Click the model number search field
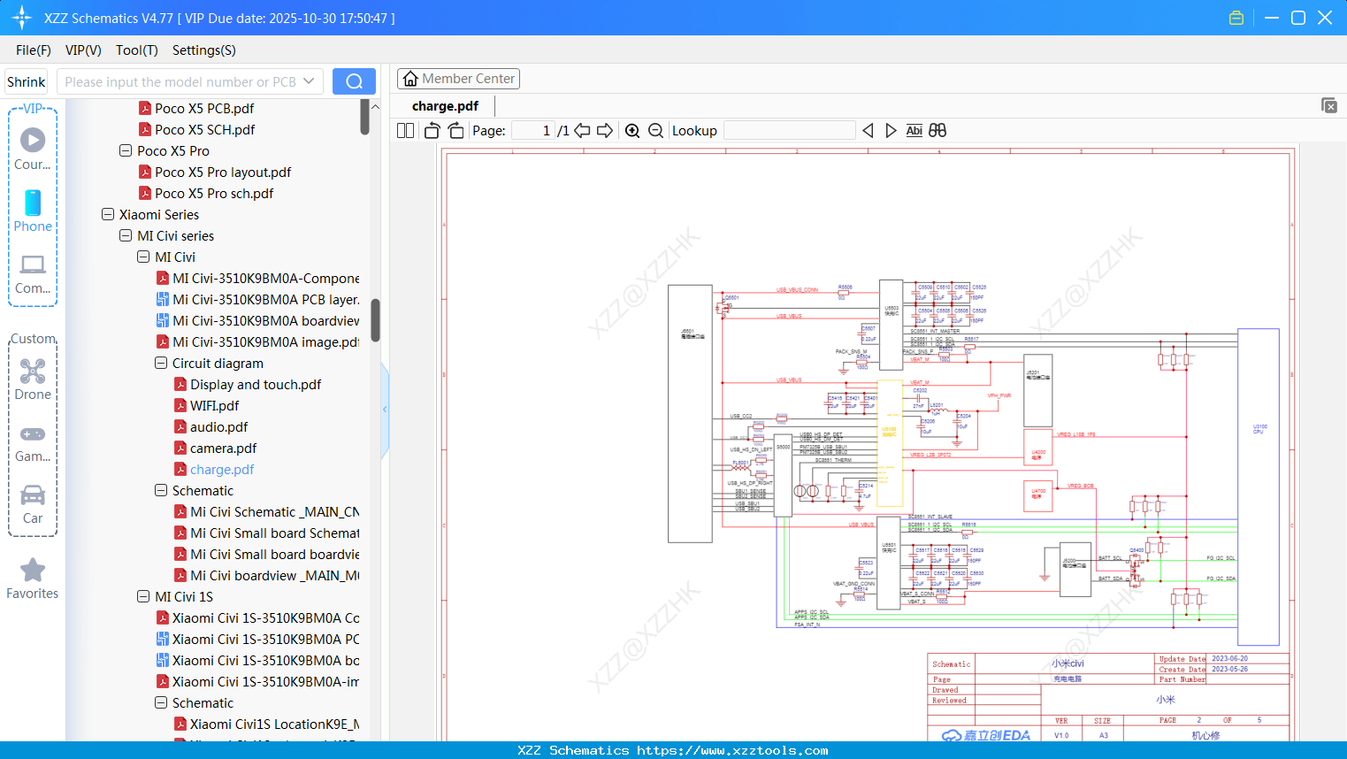1347x759 pixels. (x=180, y=81)
